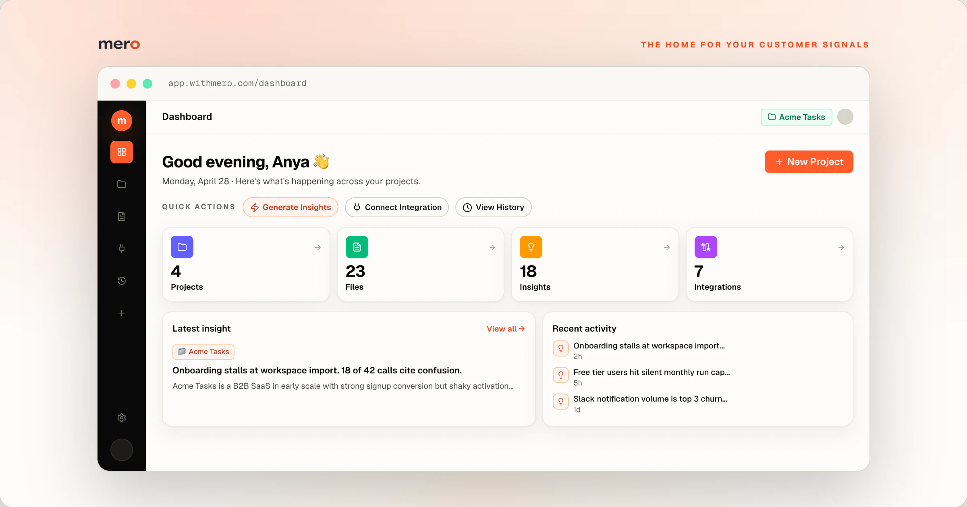Click the red close window dot
Viewport: 967px width, 507px height.
pos(115,83)
